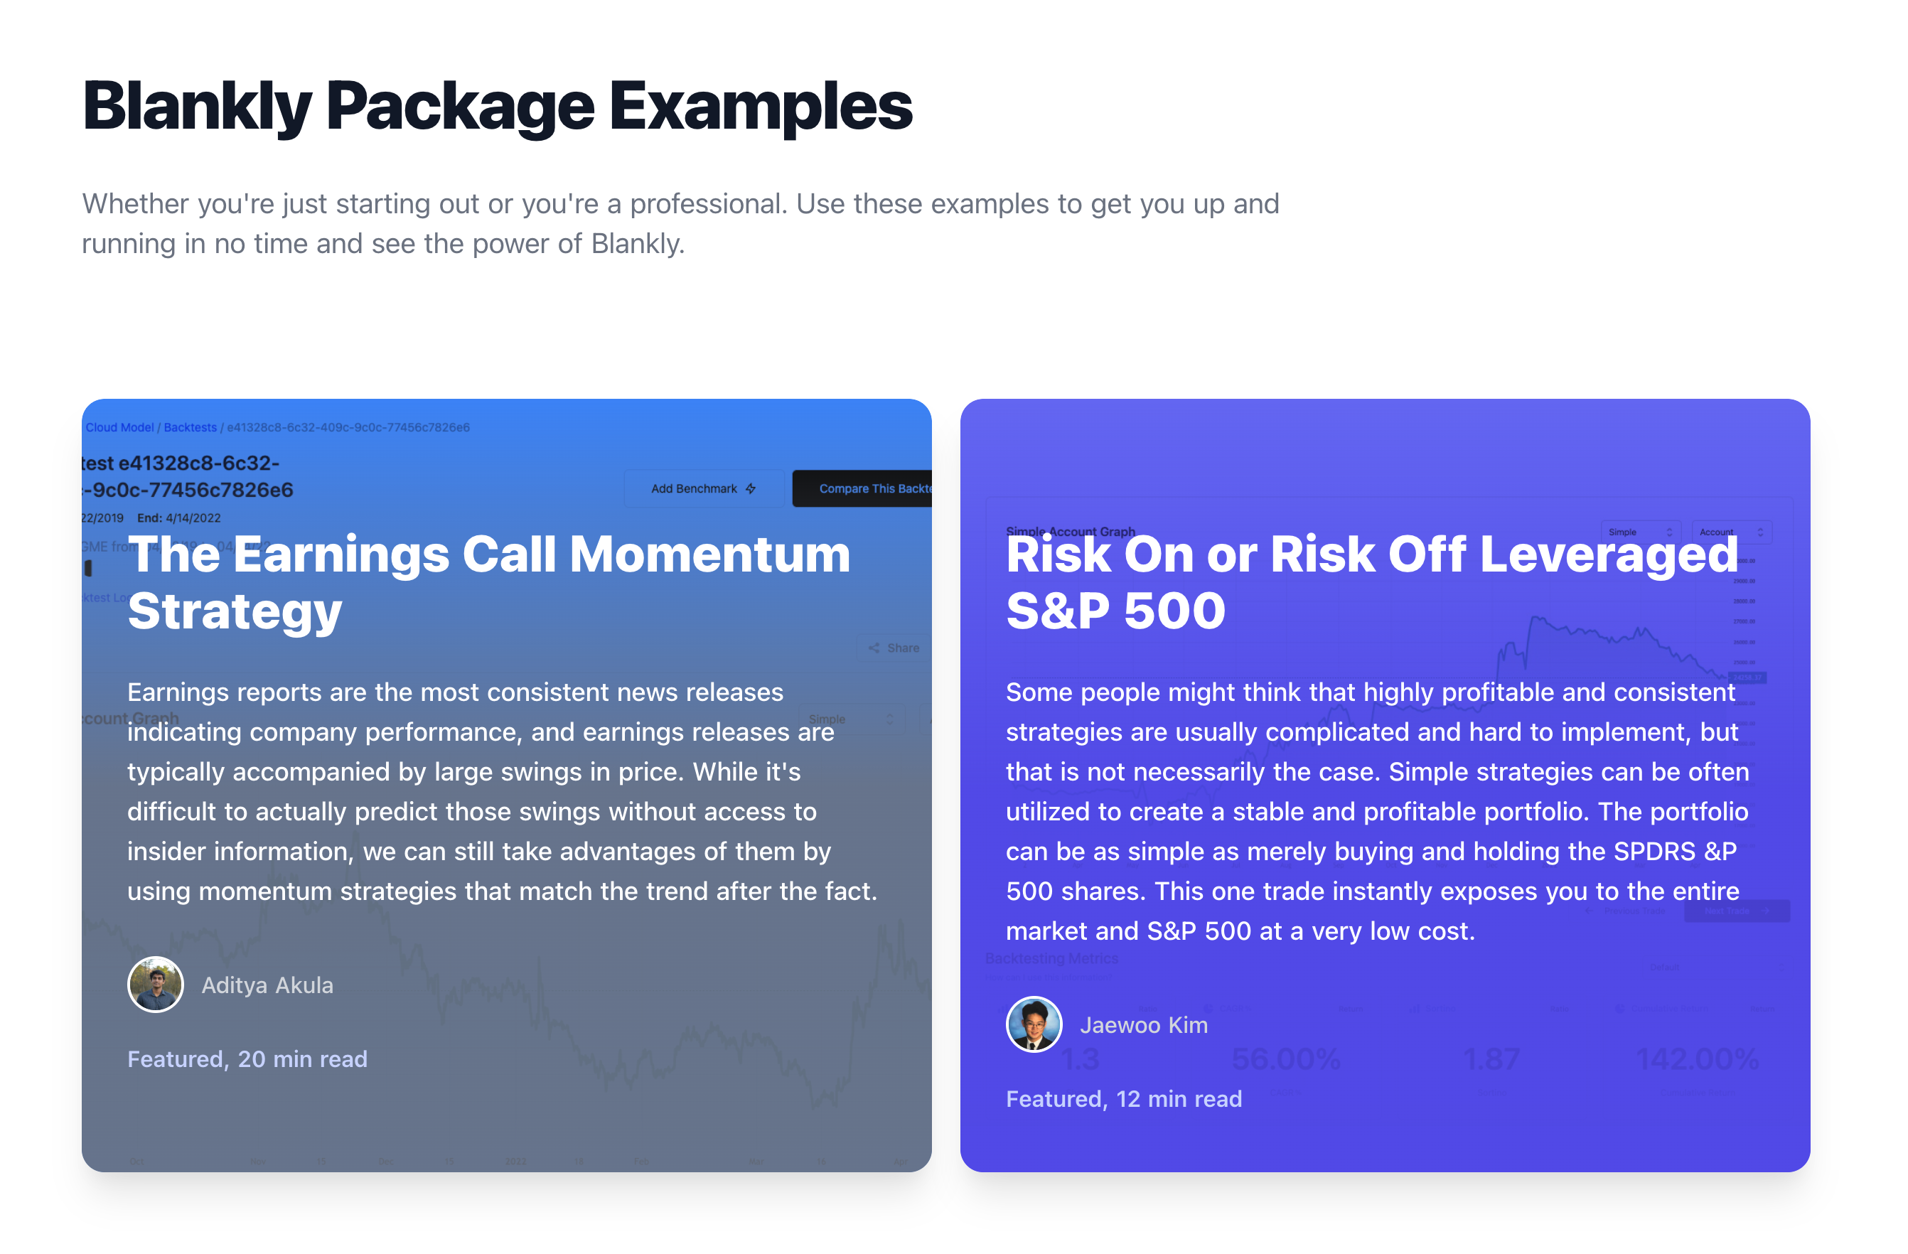Click the Add Benchmark button
Image resolution: width=1908 pixels, height=1254 pixels.
click(x=703, y=488)
